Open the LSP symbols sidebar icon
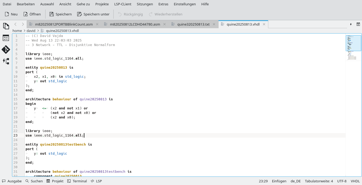The image size is (362, 185). point(6,61)
